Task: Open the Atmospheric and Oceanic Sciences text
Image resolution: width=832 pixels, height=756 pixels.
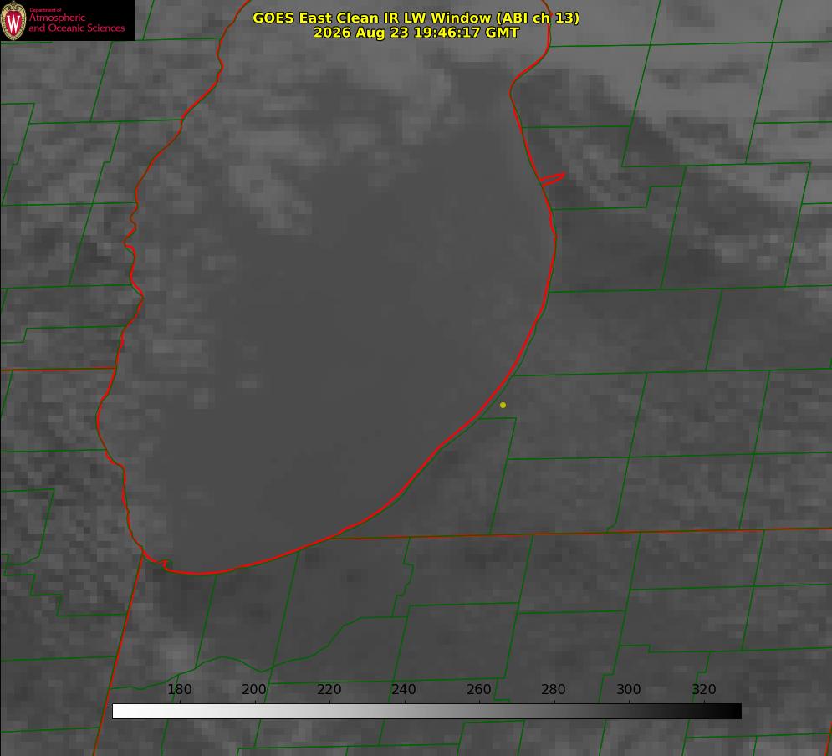Action: pos(76,23)
